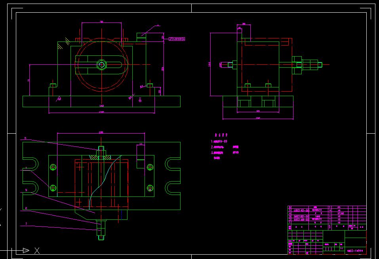Select balloon number 3 at top of plan view
Viewport: 379px width, 259px height.
pos(25,138)
